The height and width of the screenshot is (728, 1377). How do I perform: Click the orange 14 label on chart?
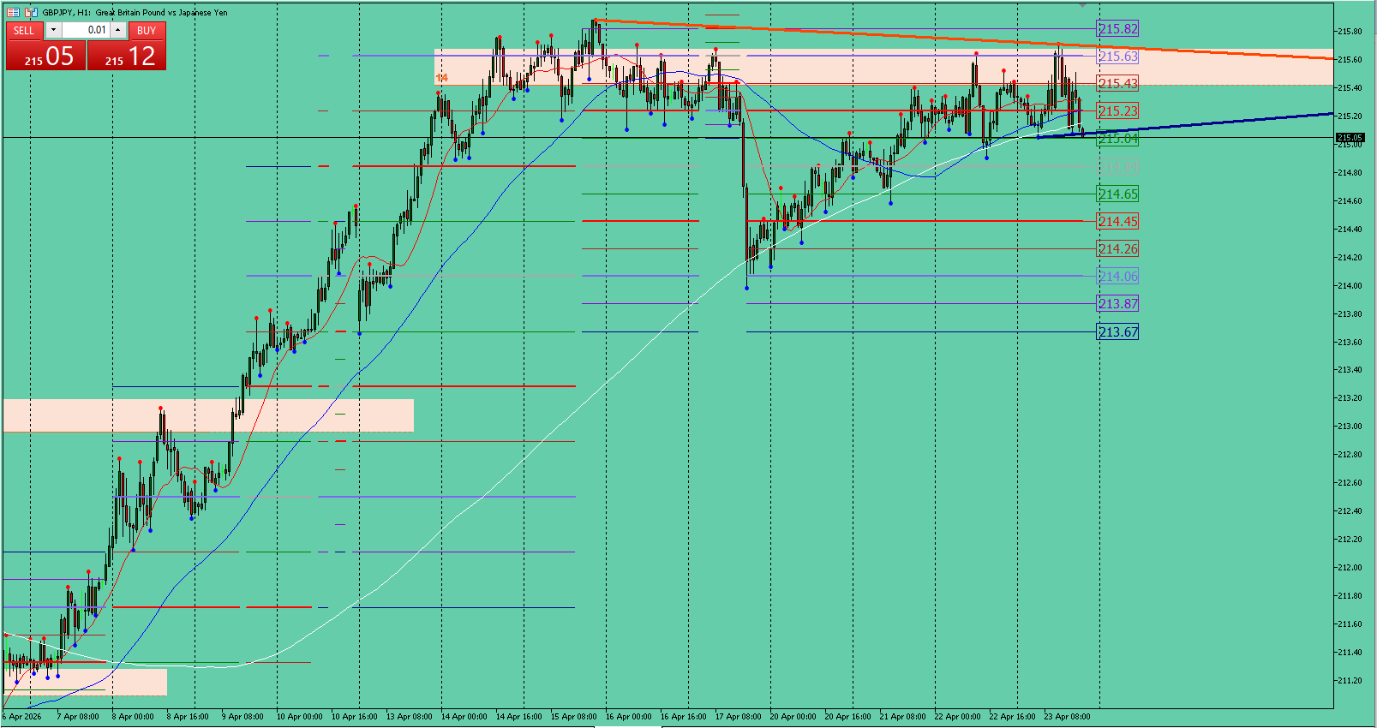pyautogui.click(x=442, y=78)
